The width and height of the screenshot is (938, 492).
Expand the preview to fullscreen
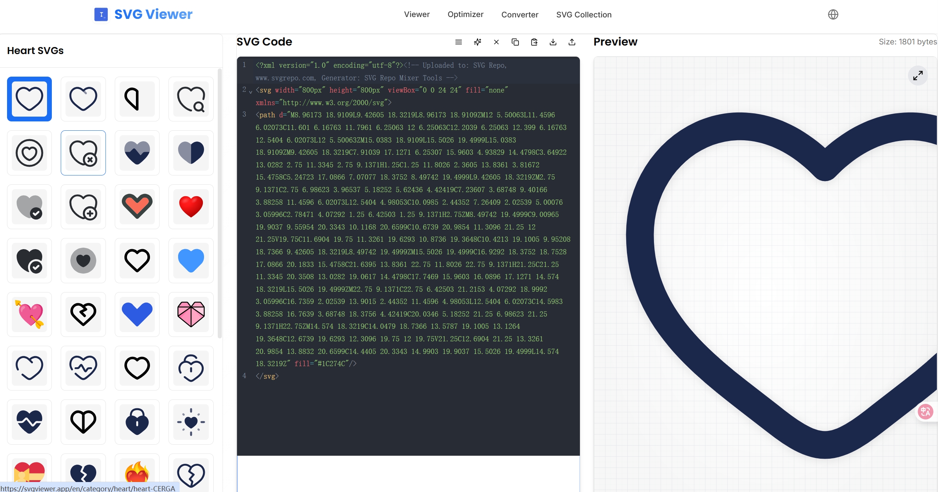(918, 76)
